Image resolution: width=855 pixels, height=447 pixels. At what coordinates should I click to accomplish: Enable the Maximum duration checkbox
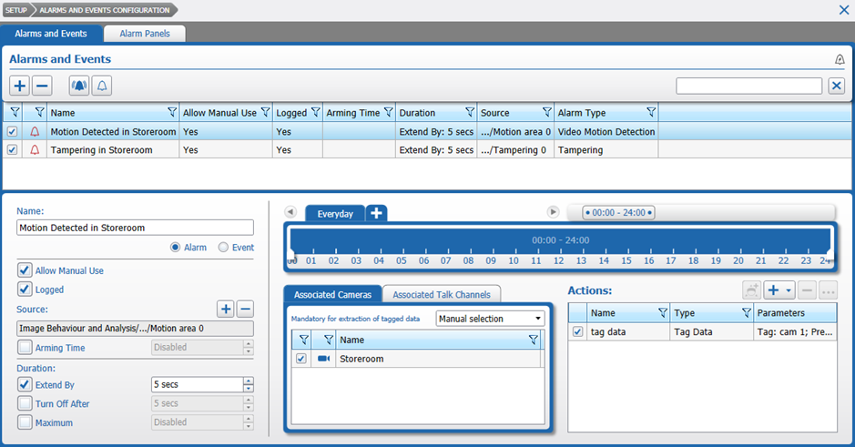tap(25, 422)
